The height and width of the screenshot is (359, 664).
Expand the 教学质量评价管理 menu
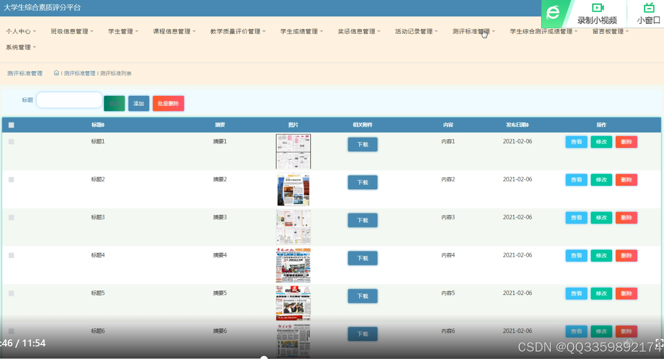tap(238, 31)
